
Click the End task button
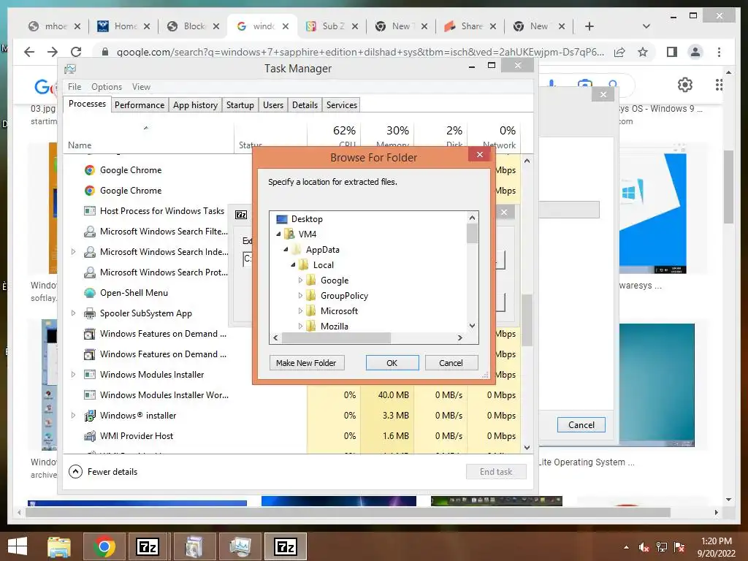click(496, 472)
